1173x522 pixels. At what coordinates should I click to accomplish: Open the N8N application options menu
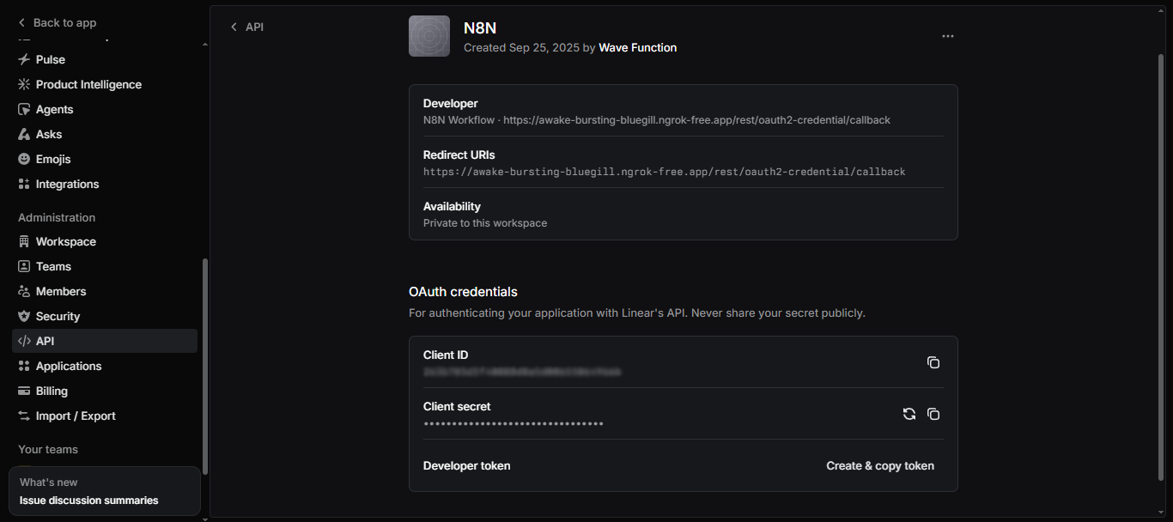(x=947, y=36)
